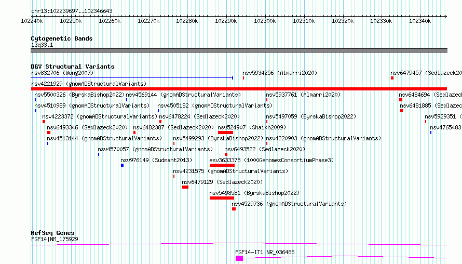This screenshot has width=462, height=264.
Task: Click the red nsv6479129 variant bar
Action: coord(185,187)
